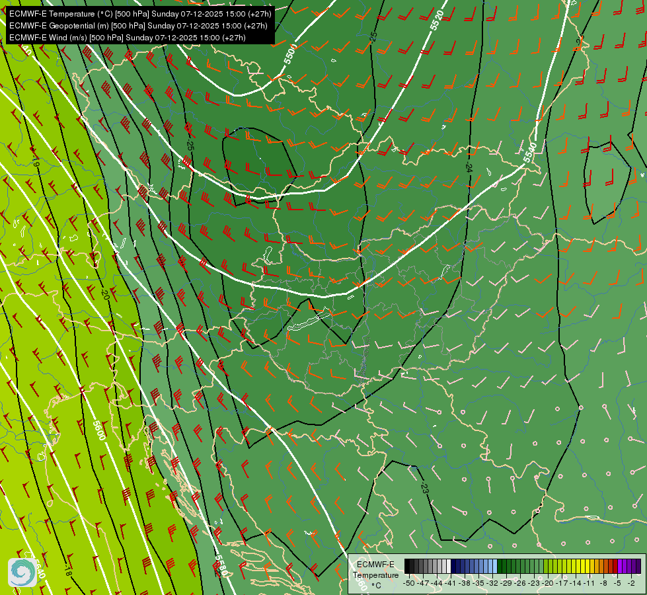This screenshot has width=647, height=595.
Task: Click the legend value -32
Action: coord(492,583)
